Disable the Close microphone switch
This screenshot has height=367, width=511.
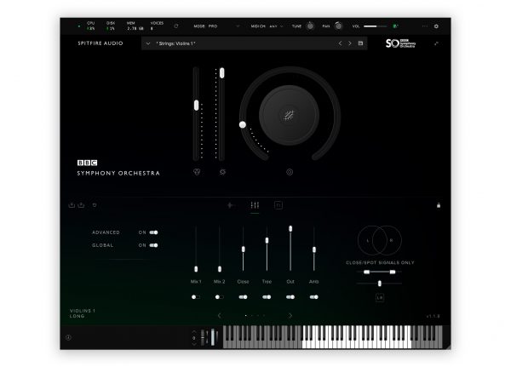tap(243, 297)
